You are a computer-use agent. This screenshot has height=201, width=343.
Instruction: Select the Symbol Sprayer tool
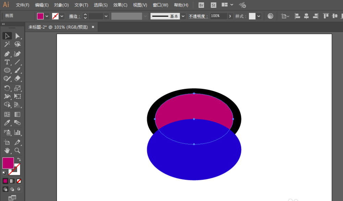tap(7, 132)
